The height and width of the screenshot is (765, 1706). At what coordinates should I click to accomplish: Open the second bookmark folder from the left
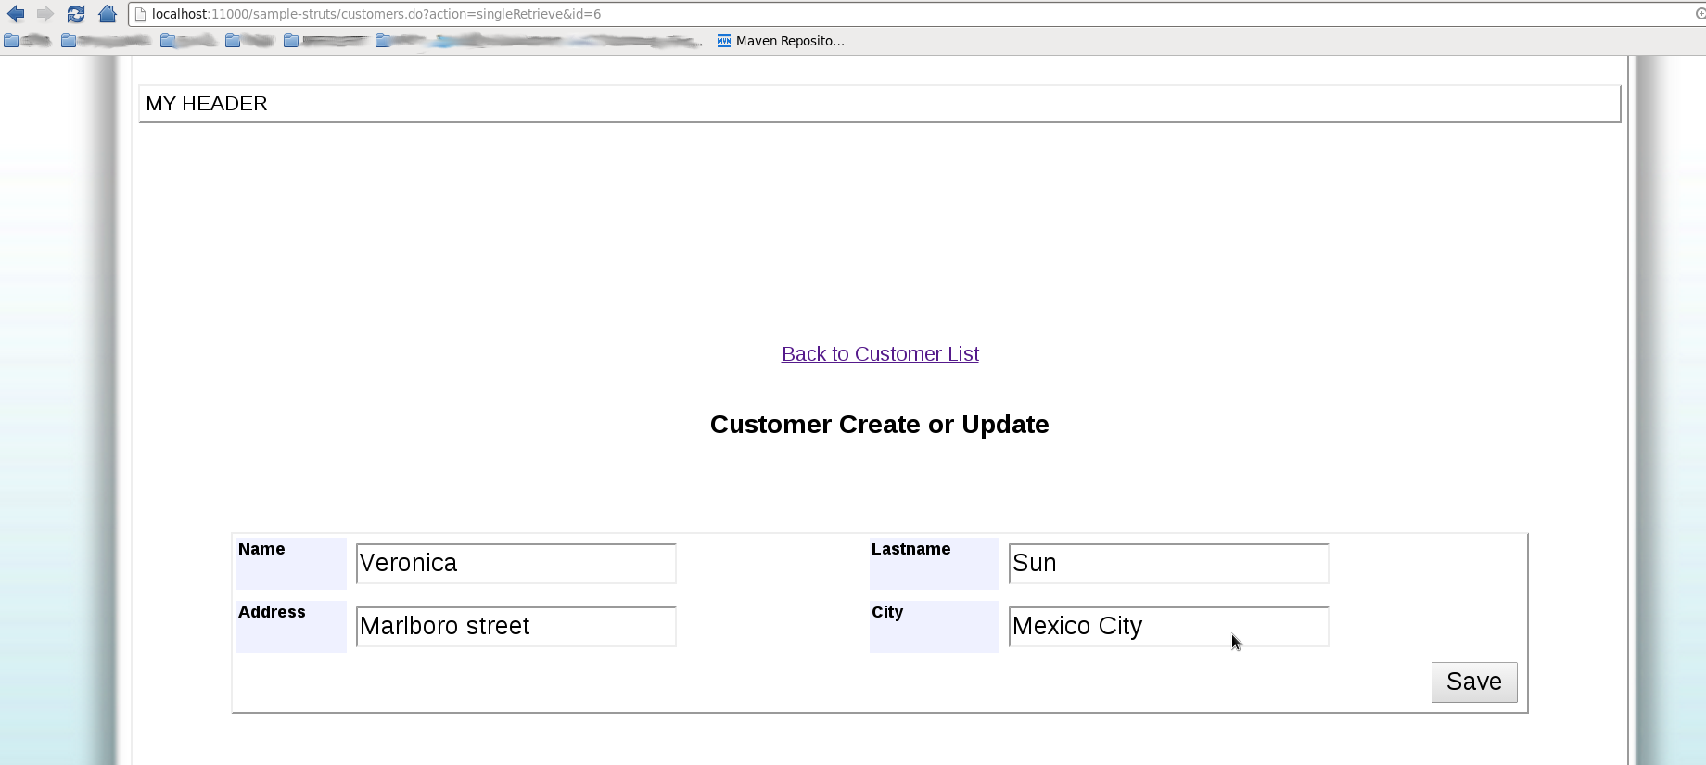[104, 41]
